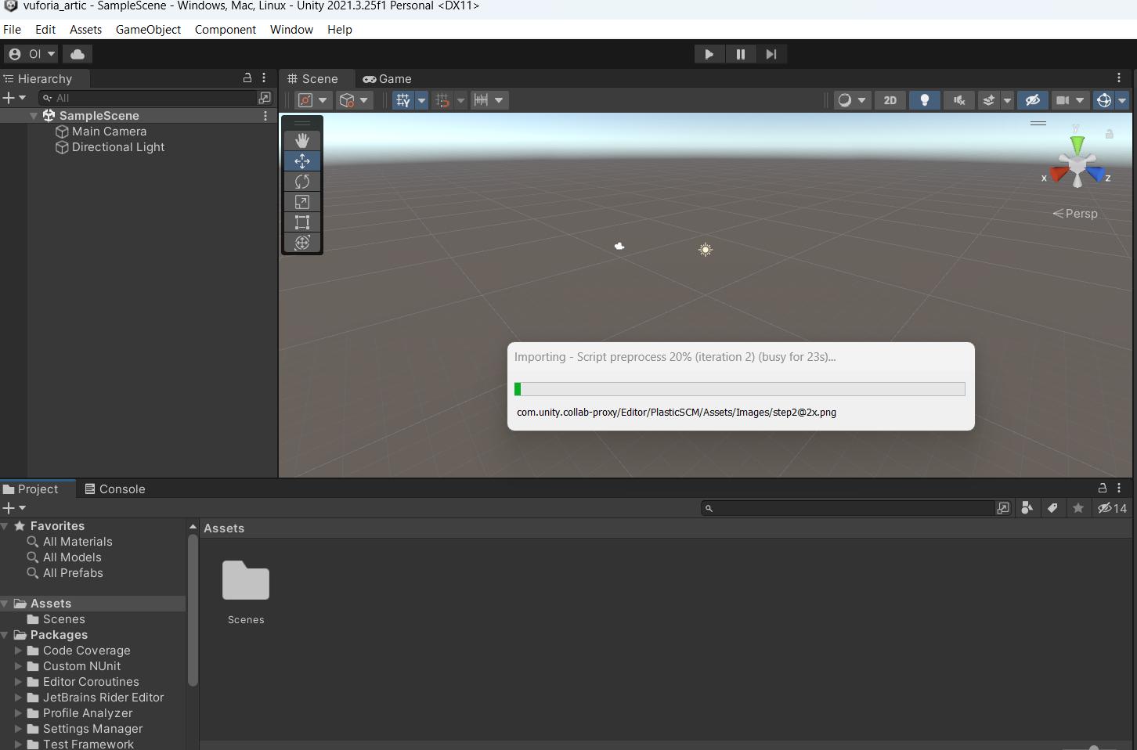Select the Rotate tool

click(x=302, y=182)
